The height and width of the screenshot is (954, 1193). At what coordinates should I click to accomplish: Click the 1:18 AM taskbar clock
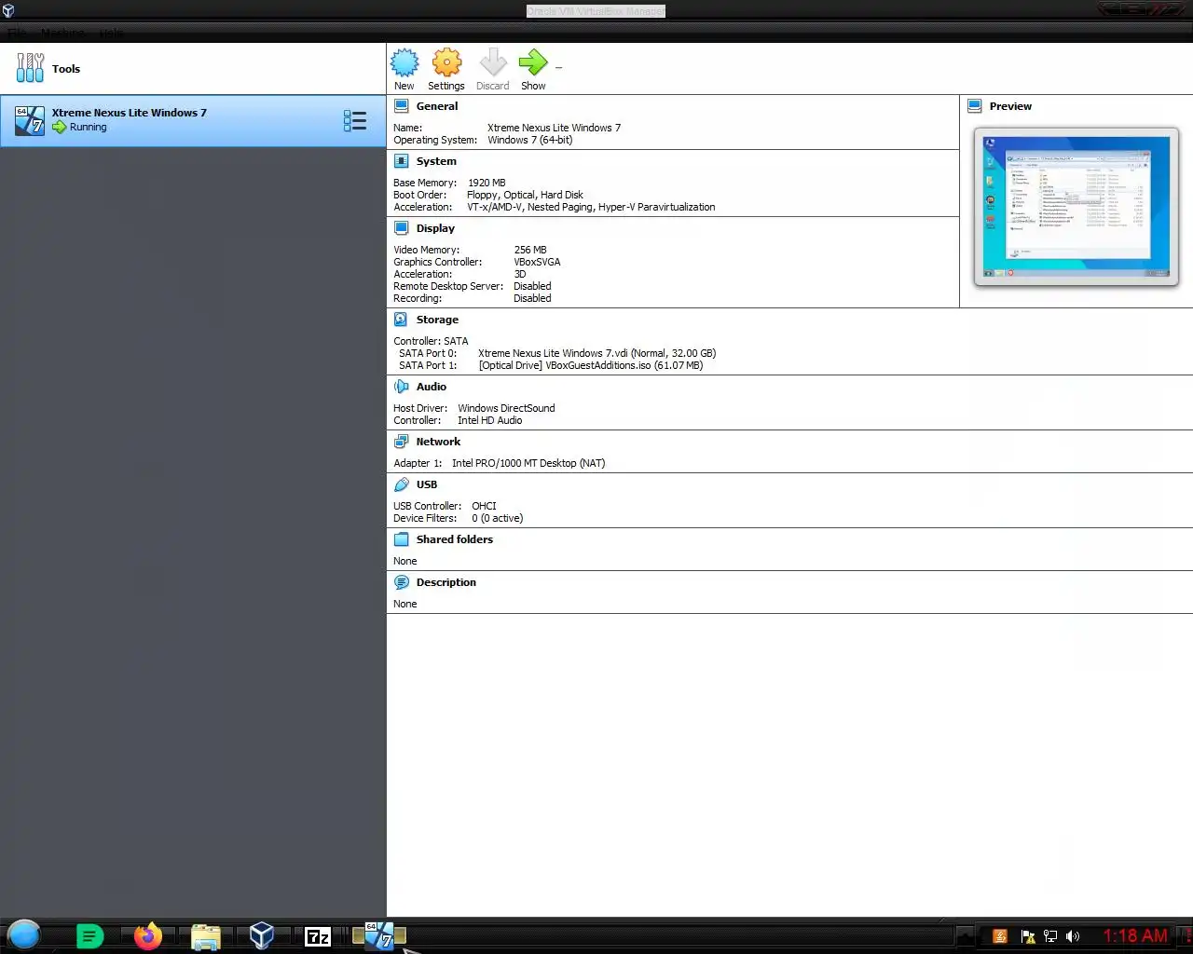coord(1135,935)
